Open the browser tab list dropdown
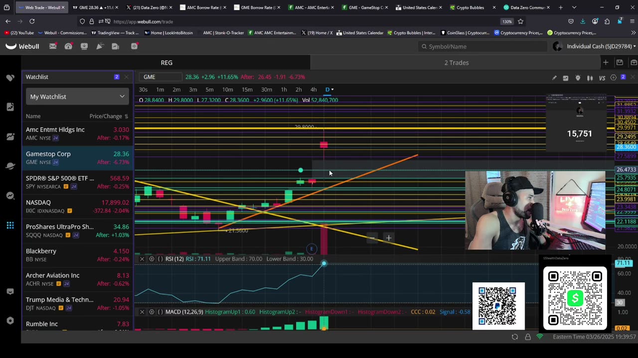 574,7
